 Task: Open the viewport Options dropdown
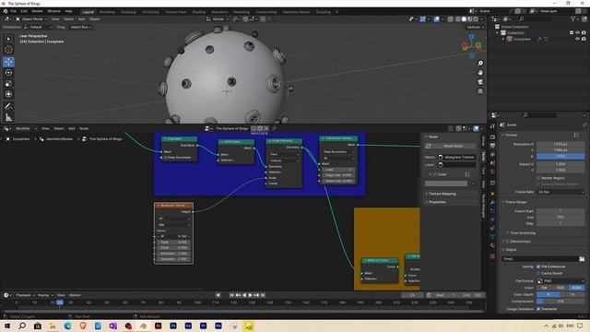tap(475, 27)
